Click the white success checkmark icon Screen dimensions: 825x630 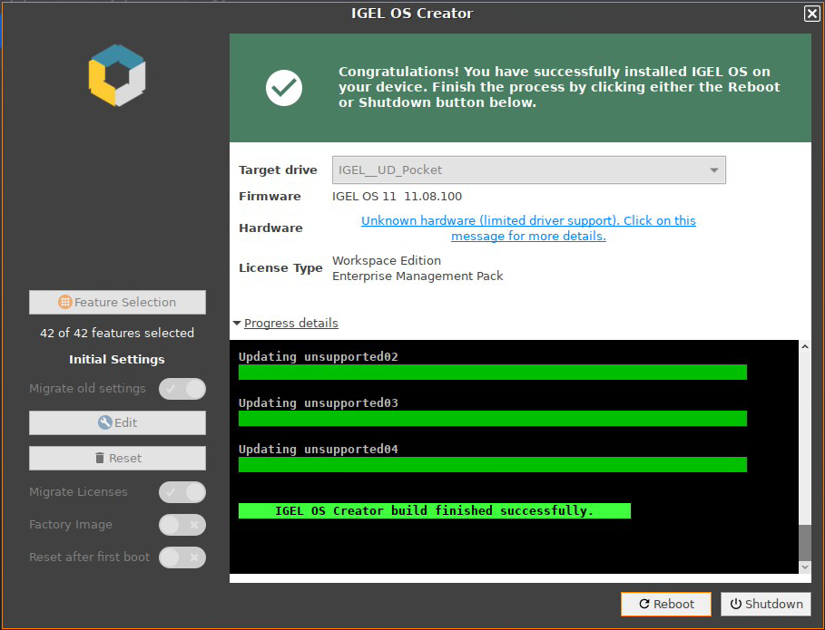[x=283, y=87]
